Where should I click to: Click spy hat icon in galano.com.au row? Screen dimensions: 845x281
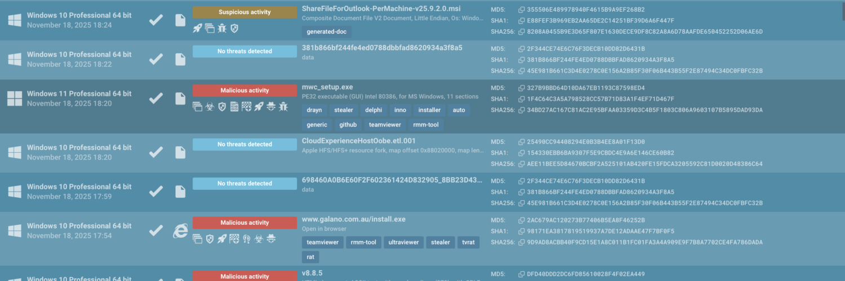pyautogui.click(x=271, y=239)
